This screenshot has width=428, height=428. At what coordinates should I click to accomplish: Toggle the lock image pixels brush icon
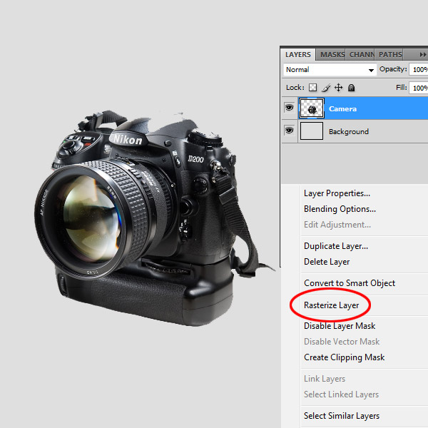(326, 88)
